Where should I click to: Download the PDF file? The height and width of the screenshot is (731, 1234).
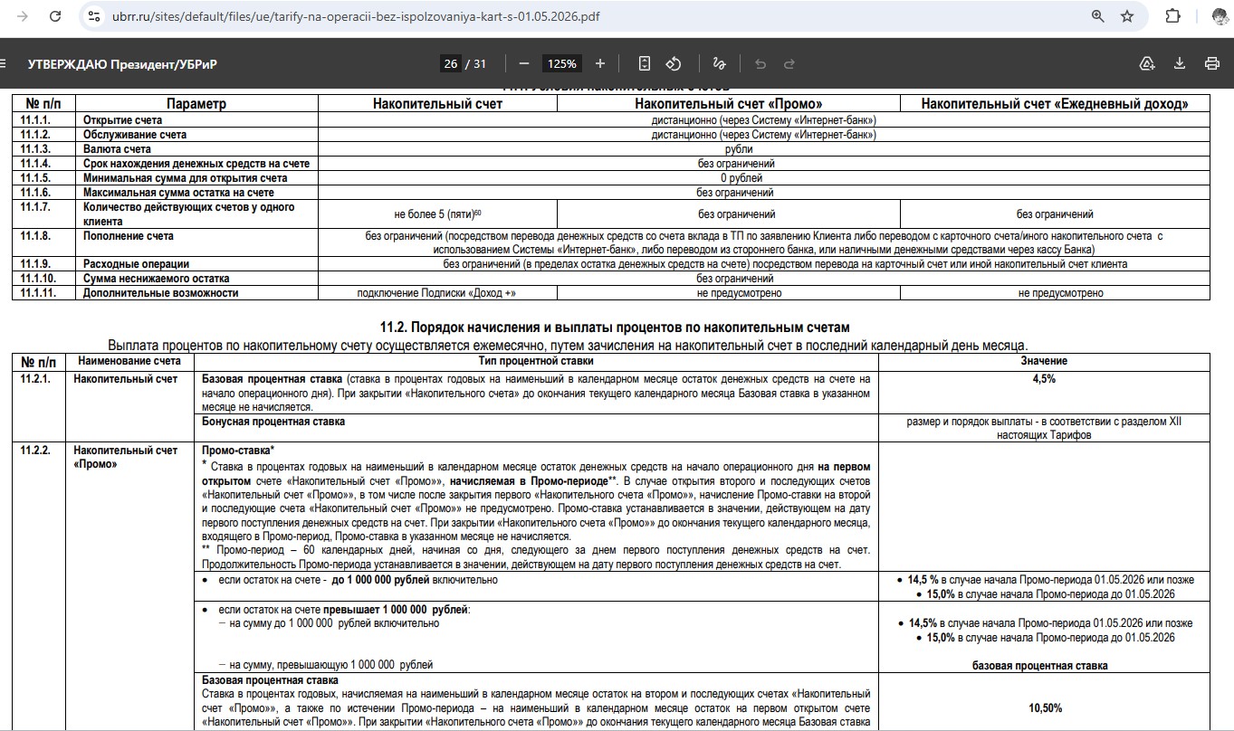point(1180,63)
